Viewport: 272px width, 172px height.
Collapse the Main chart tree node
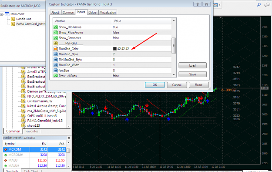click(2, 14)
